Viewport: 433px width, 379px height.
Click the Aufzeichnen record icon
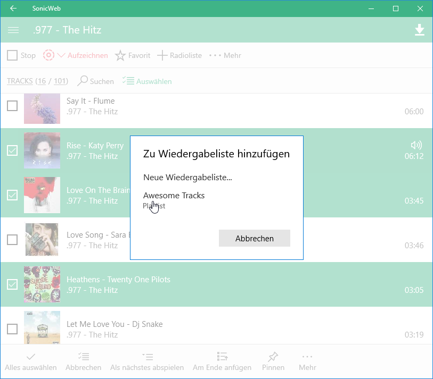tap(48, 55)
